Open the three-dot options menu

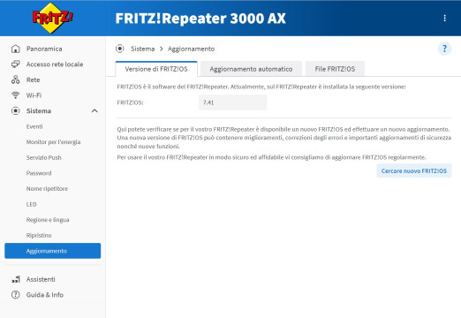[x=444, y=19]
